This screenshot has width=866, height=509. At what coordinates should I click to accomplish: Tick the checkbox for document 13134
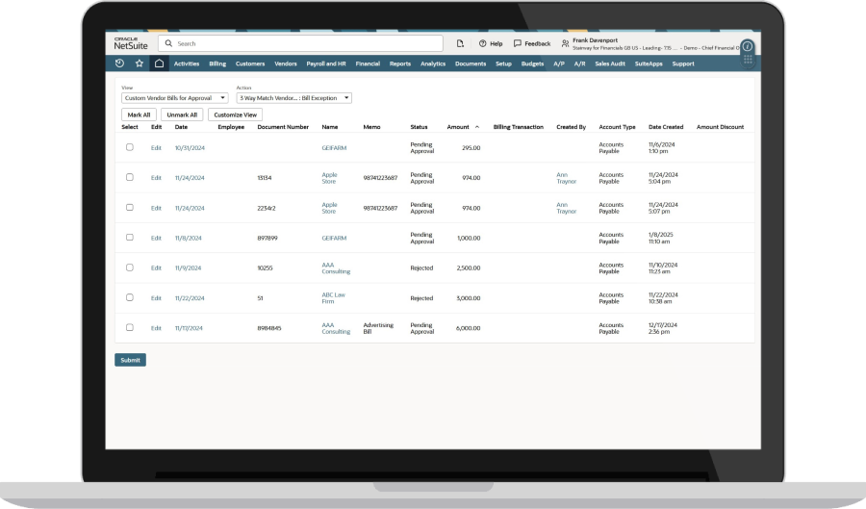[130, 177]
